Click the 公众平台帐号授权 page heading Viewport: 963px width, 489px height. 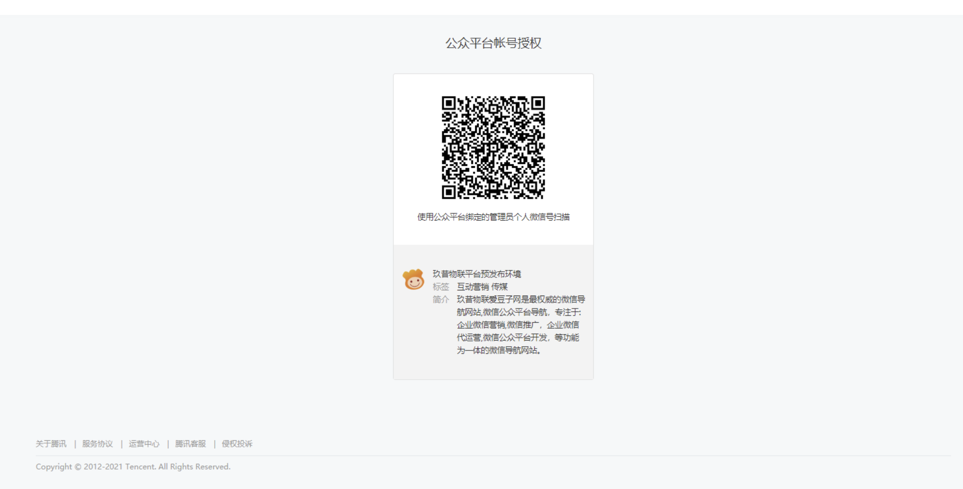coord(493,43)
